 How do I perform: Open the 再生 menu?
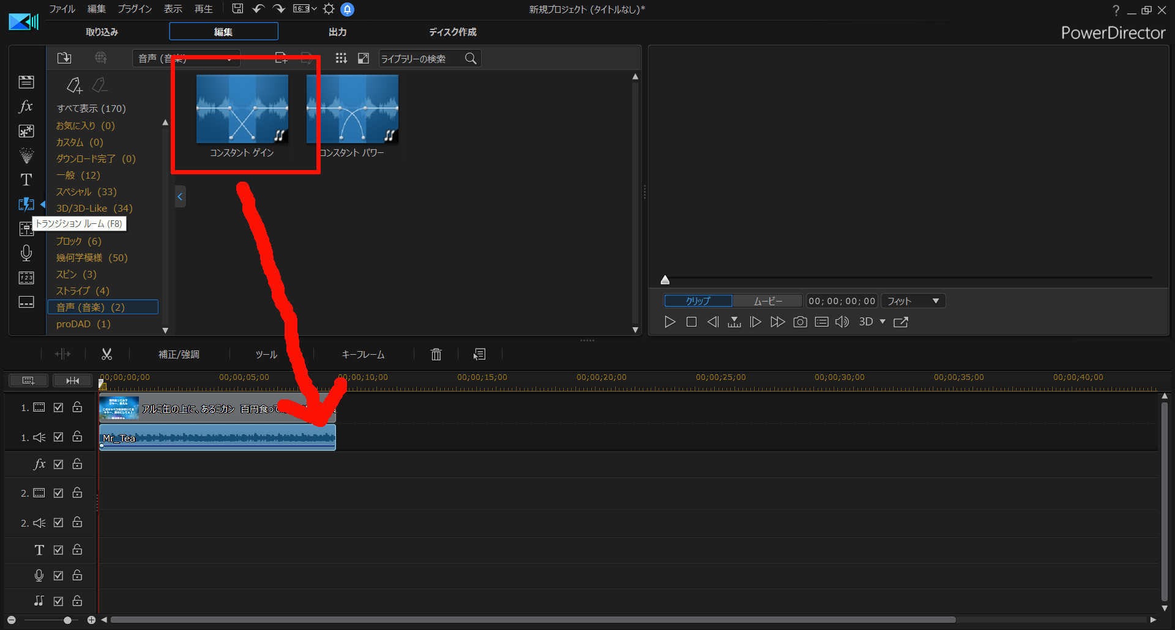(204, 9)
